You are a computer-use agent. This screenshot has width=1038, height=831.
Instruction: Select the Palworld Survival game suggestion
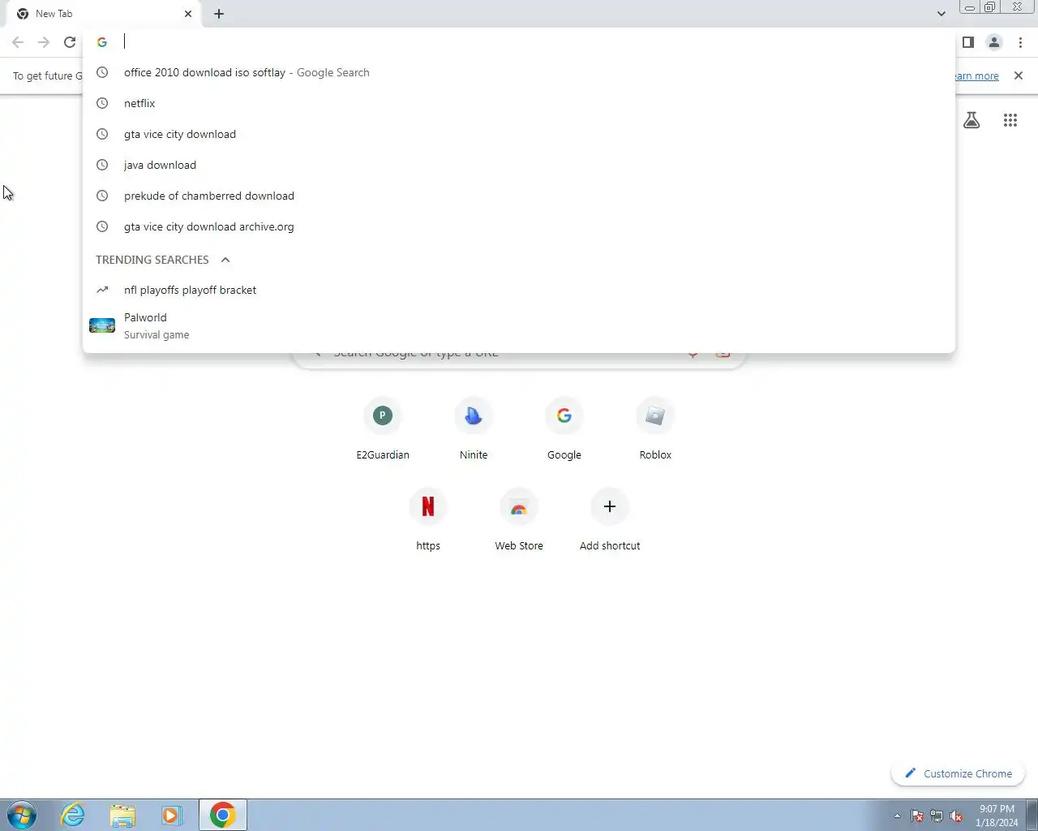click(x=519, y=325)
